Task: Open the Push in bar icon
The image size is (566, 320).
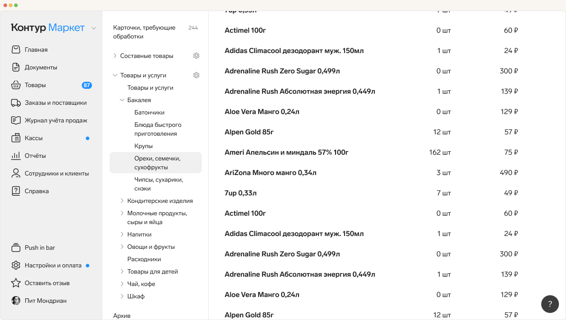Action: pyautogui.click(x=16, y=248)
